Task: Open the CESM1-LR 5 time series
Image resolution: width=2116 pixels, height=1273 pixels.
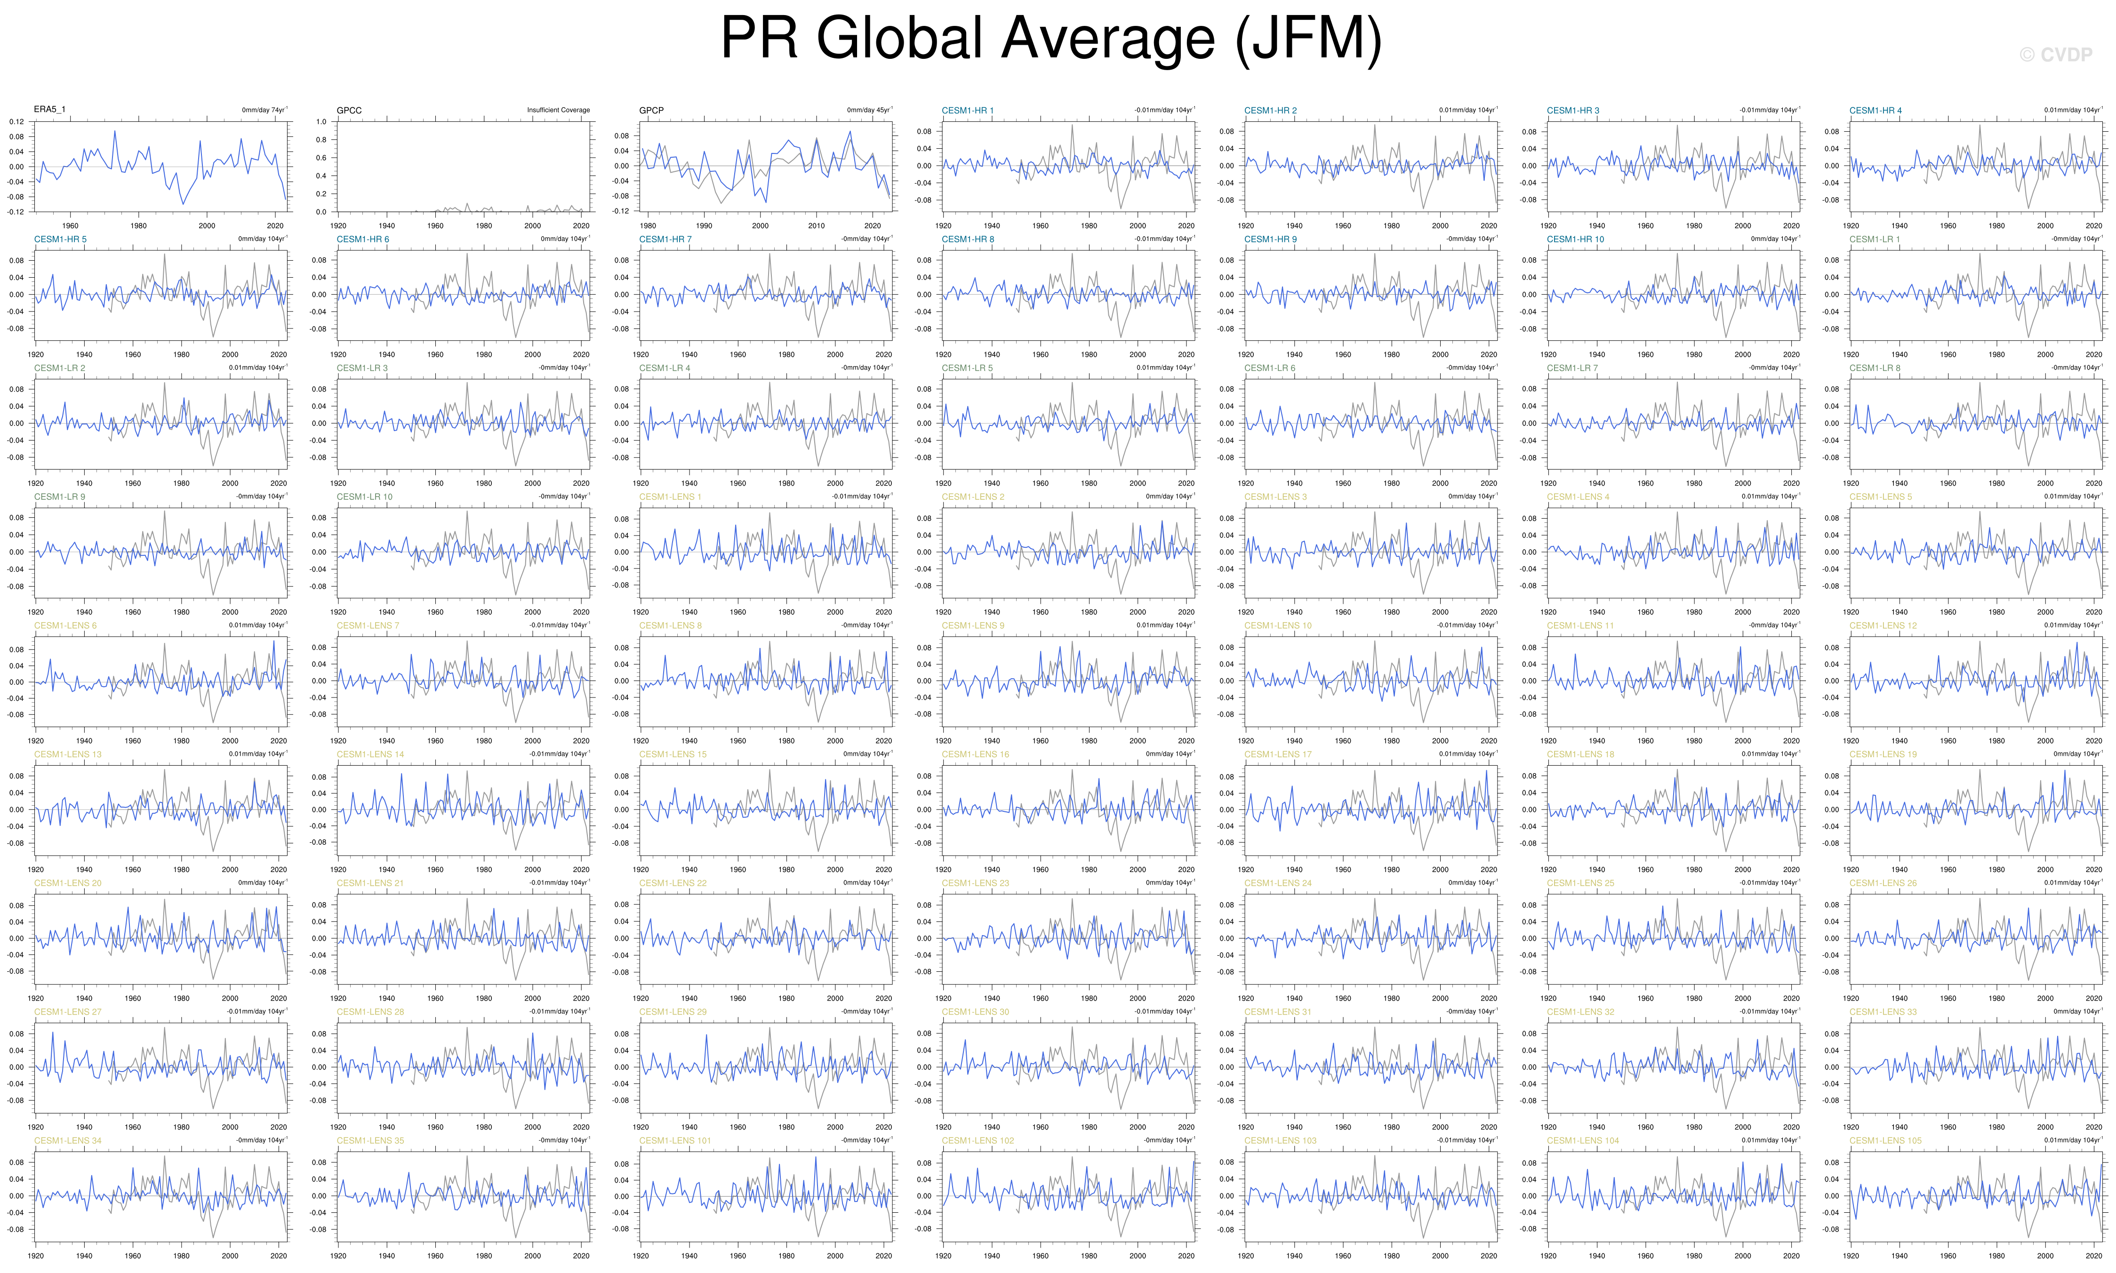Action: [x=1069, y=424]
